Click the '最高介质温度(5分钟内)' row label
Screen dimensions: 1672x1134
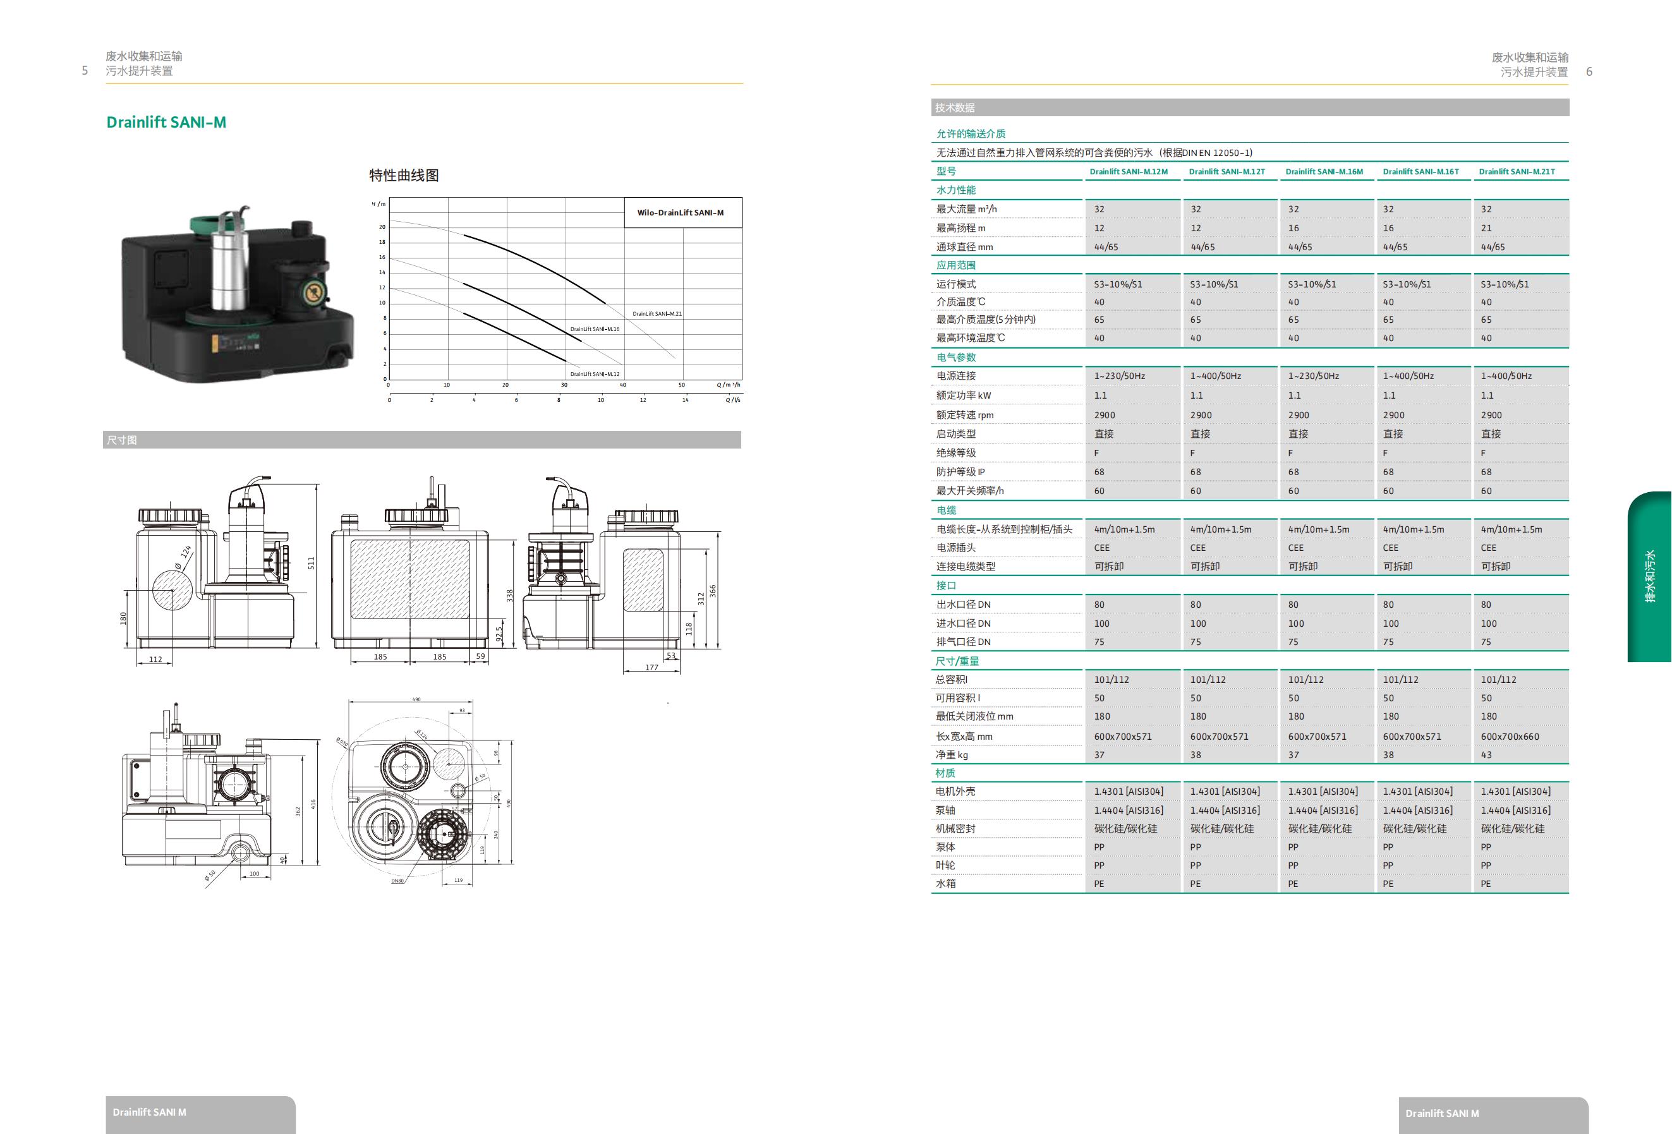[986, 320]
